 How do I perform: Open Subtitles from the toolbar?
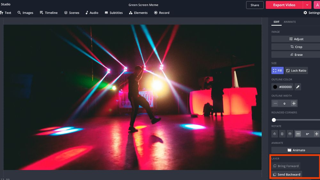coord(114,13)
